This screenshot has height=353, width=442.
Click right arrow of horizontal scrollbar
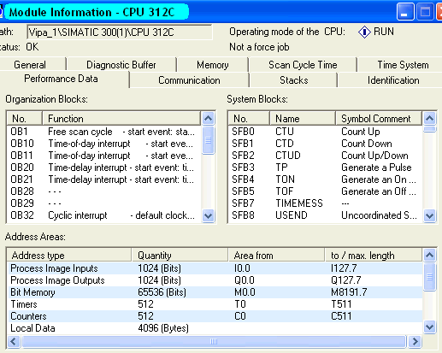(x=415, y=341)
